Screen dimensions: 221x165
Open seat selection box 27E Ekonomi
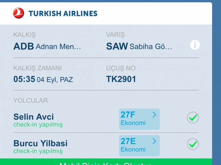(140, 146)
